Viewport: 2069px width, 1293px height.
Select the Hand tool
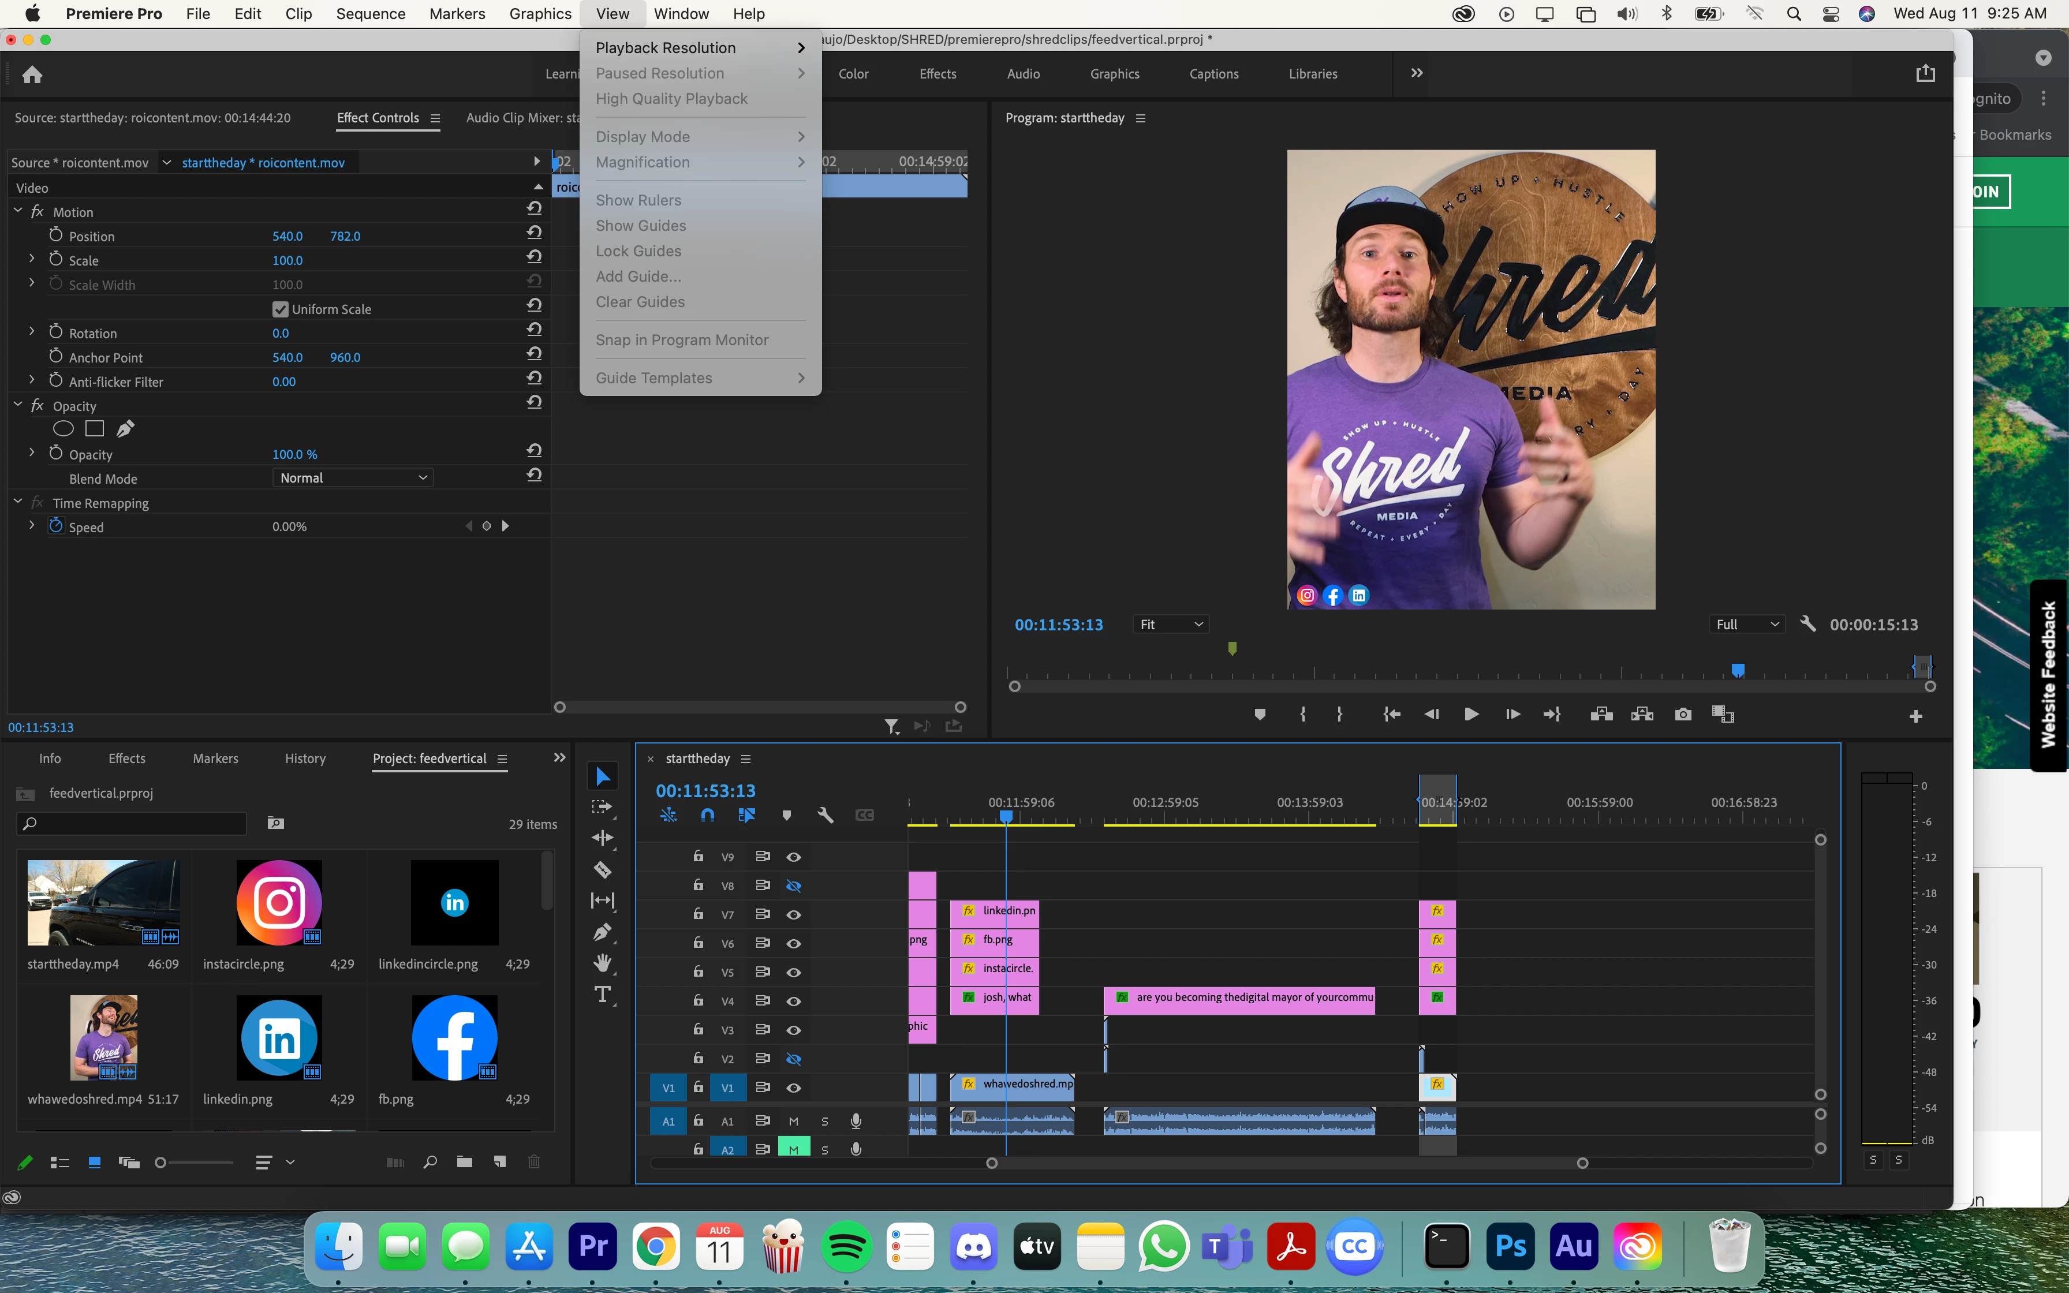(603, 963)
